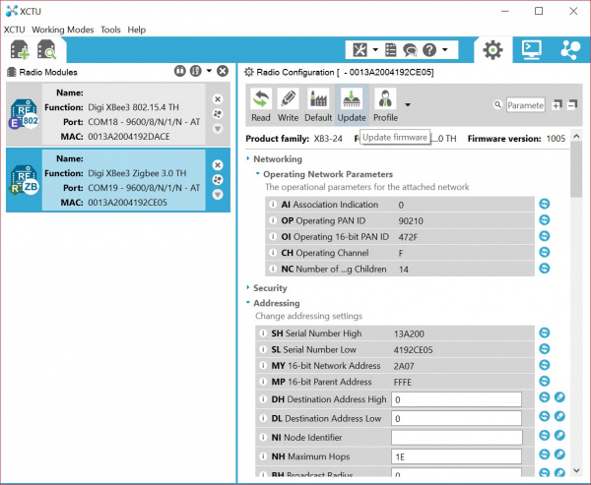
Task: Click the NI Node Identifier field
Action: click(456, 438)
